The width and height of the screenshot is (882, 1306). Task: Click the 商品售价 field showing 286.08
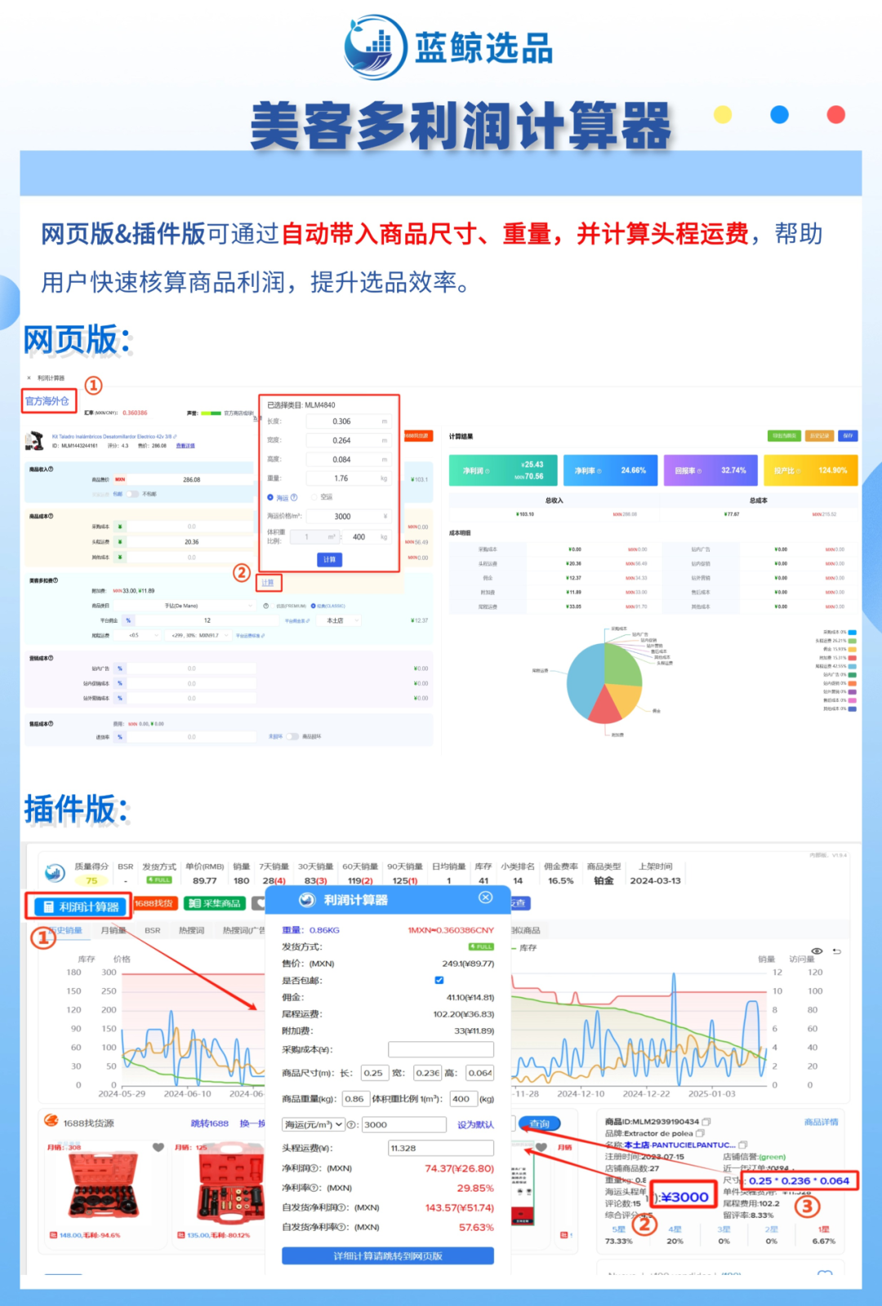click(191, 480)
